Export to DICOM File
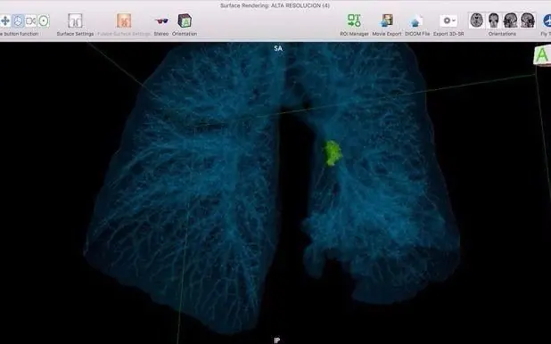The image size is (551, 344). [415, 21]
